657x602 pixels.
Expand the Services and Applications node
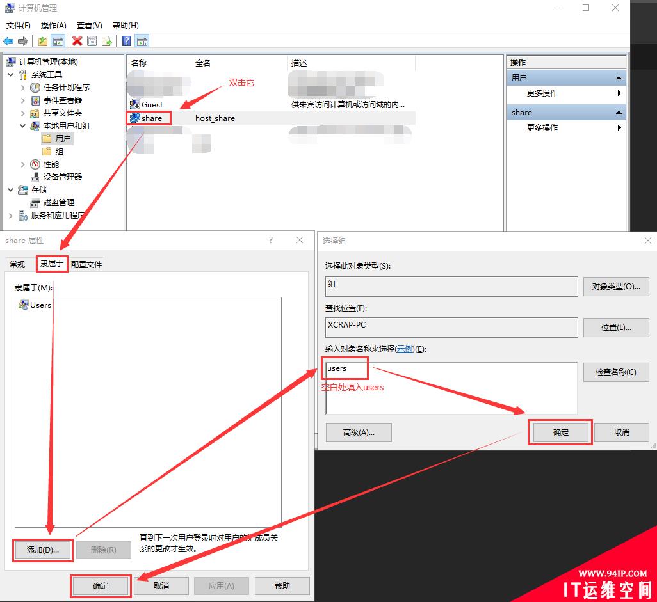(11, 215)
